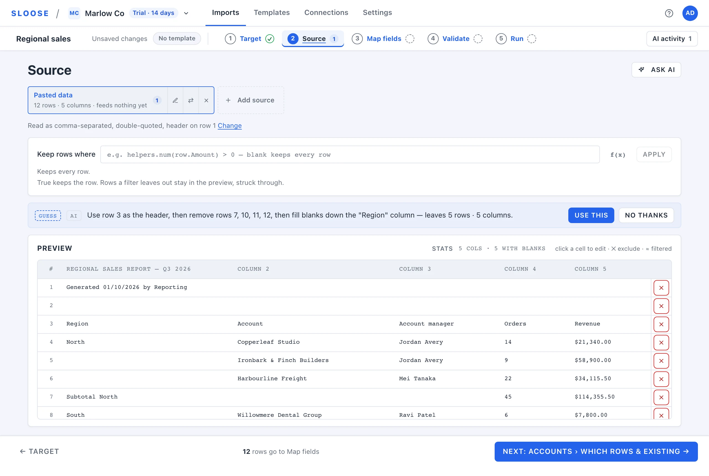Image resolution: width=709 pixels, height=476 pixels.
Task: Go back to TARGET step
Action: (40, 451)
